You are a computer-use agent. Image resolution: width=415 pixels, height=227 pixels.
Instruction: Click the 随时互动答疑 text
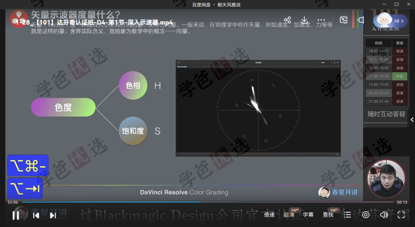tap(386, 114)
